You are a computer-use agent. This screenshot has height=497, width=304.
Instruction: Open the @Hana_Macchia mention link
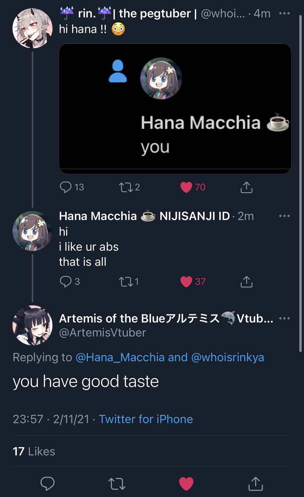[120, 357]
